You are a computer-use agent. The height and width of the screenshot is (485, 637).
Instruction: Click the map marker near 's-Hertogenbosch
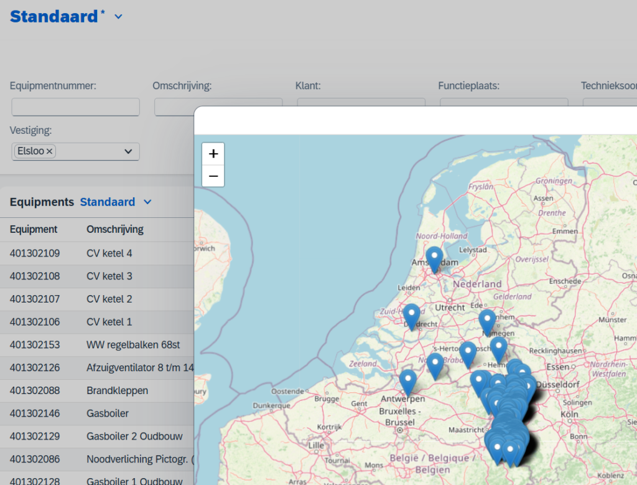[468, 353]
